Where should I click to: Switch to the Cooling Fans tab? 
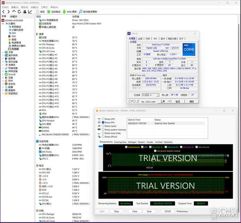(120, 142)
